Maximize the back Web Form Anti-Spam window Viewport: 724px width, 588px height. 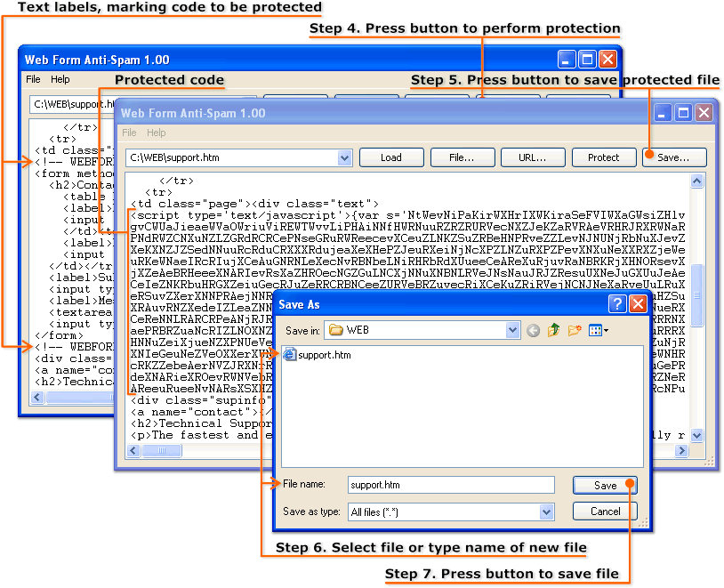click(587, 59)
